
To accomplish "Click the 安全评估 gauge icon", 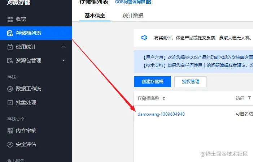I will pyautogui.click(x=10, y=145).
